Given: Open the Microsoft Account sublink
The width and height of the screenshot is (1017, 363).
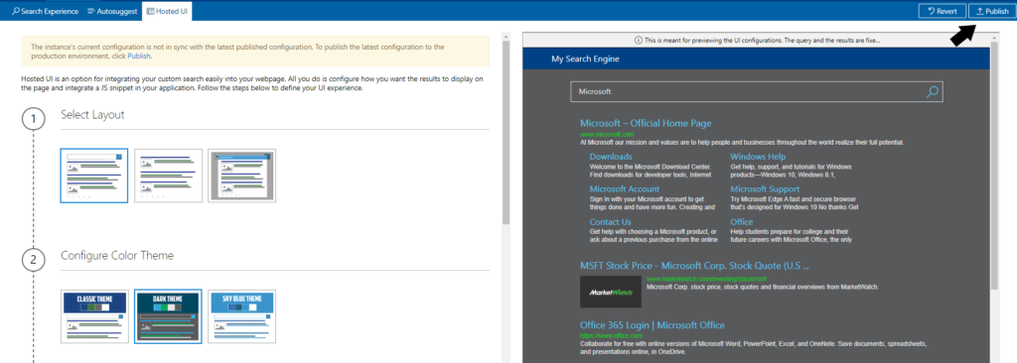Looking at the screenshot, I should [625, 188].
